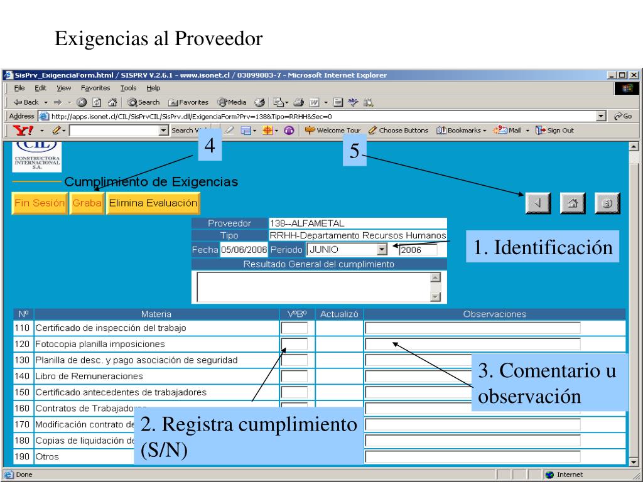Expand dropdown arrow next to Word edit icon

tap(326, 102)
